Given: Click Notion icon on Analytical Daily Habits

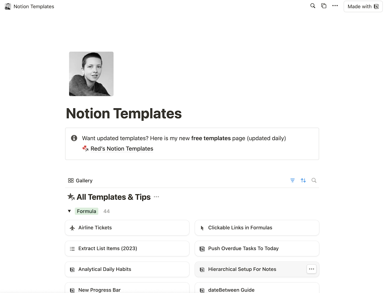Looking at the screenshot, I should pyautogui.click(x=72, y=270).
